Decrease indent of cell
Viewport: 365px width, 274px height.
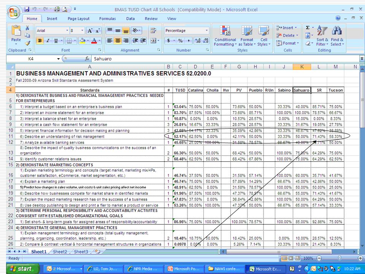135,41
